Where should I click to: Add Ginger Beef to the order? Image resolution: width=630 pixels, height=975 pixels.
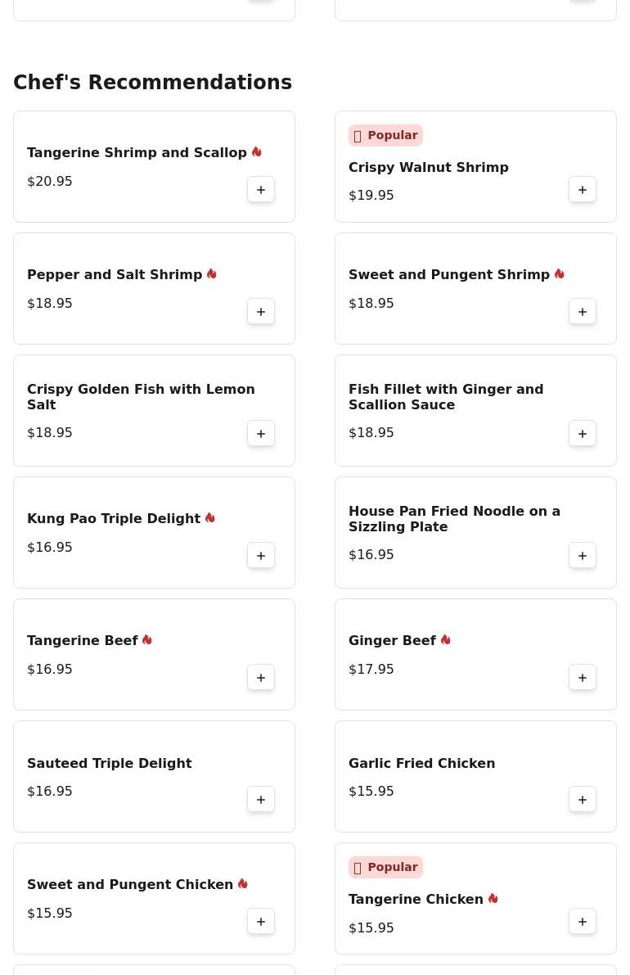(583, 678)
